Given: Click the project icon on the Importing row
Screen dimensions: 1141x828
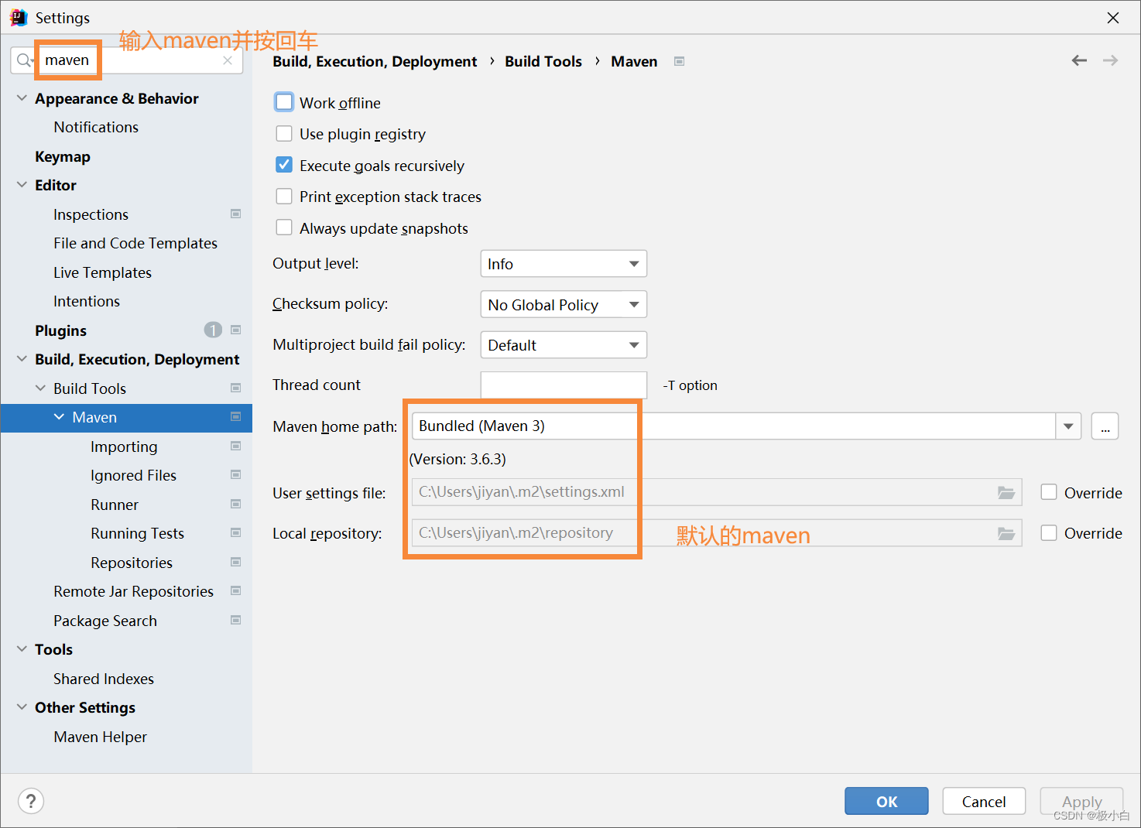Looking at the screenshot, I should 235,446.
